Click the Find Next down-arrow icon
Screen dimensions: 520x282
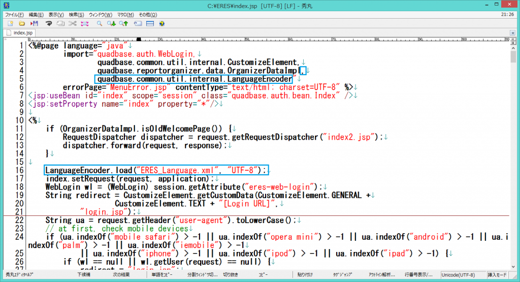pyautogui.click(x=112, y=23)
